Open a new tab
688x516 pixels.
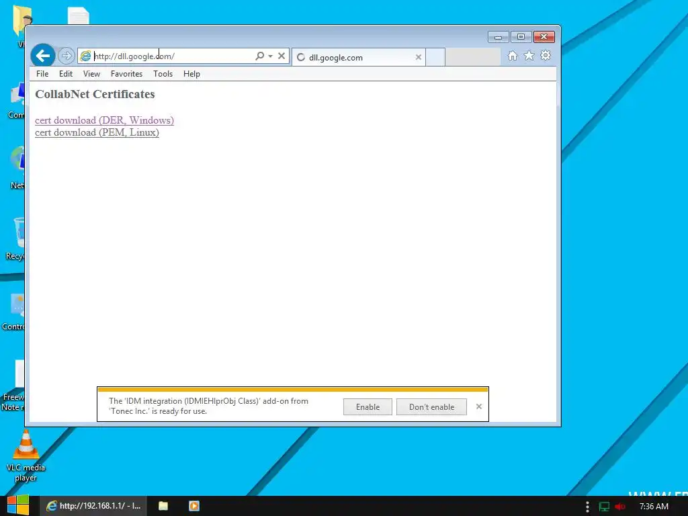[435, 57]
